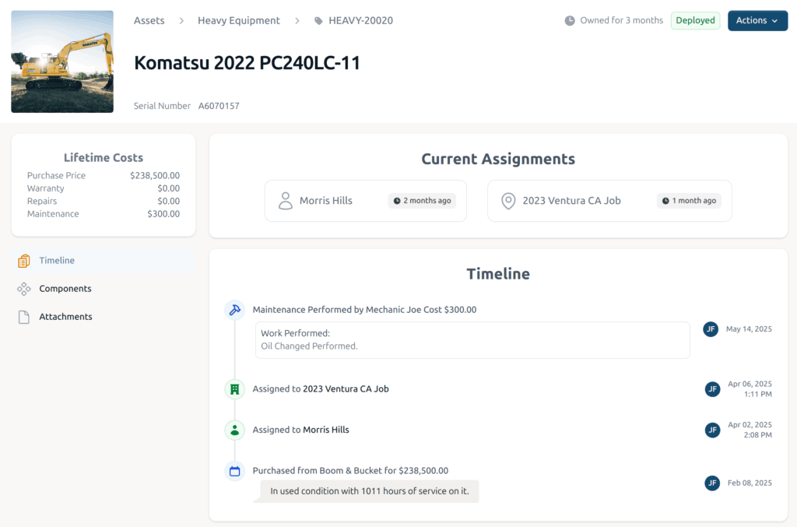Click Purchased from Boom & Bucket entry text

(x=350, y=471)
